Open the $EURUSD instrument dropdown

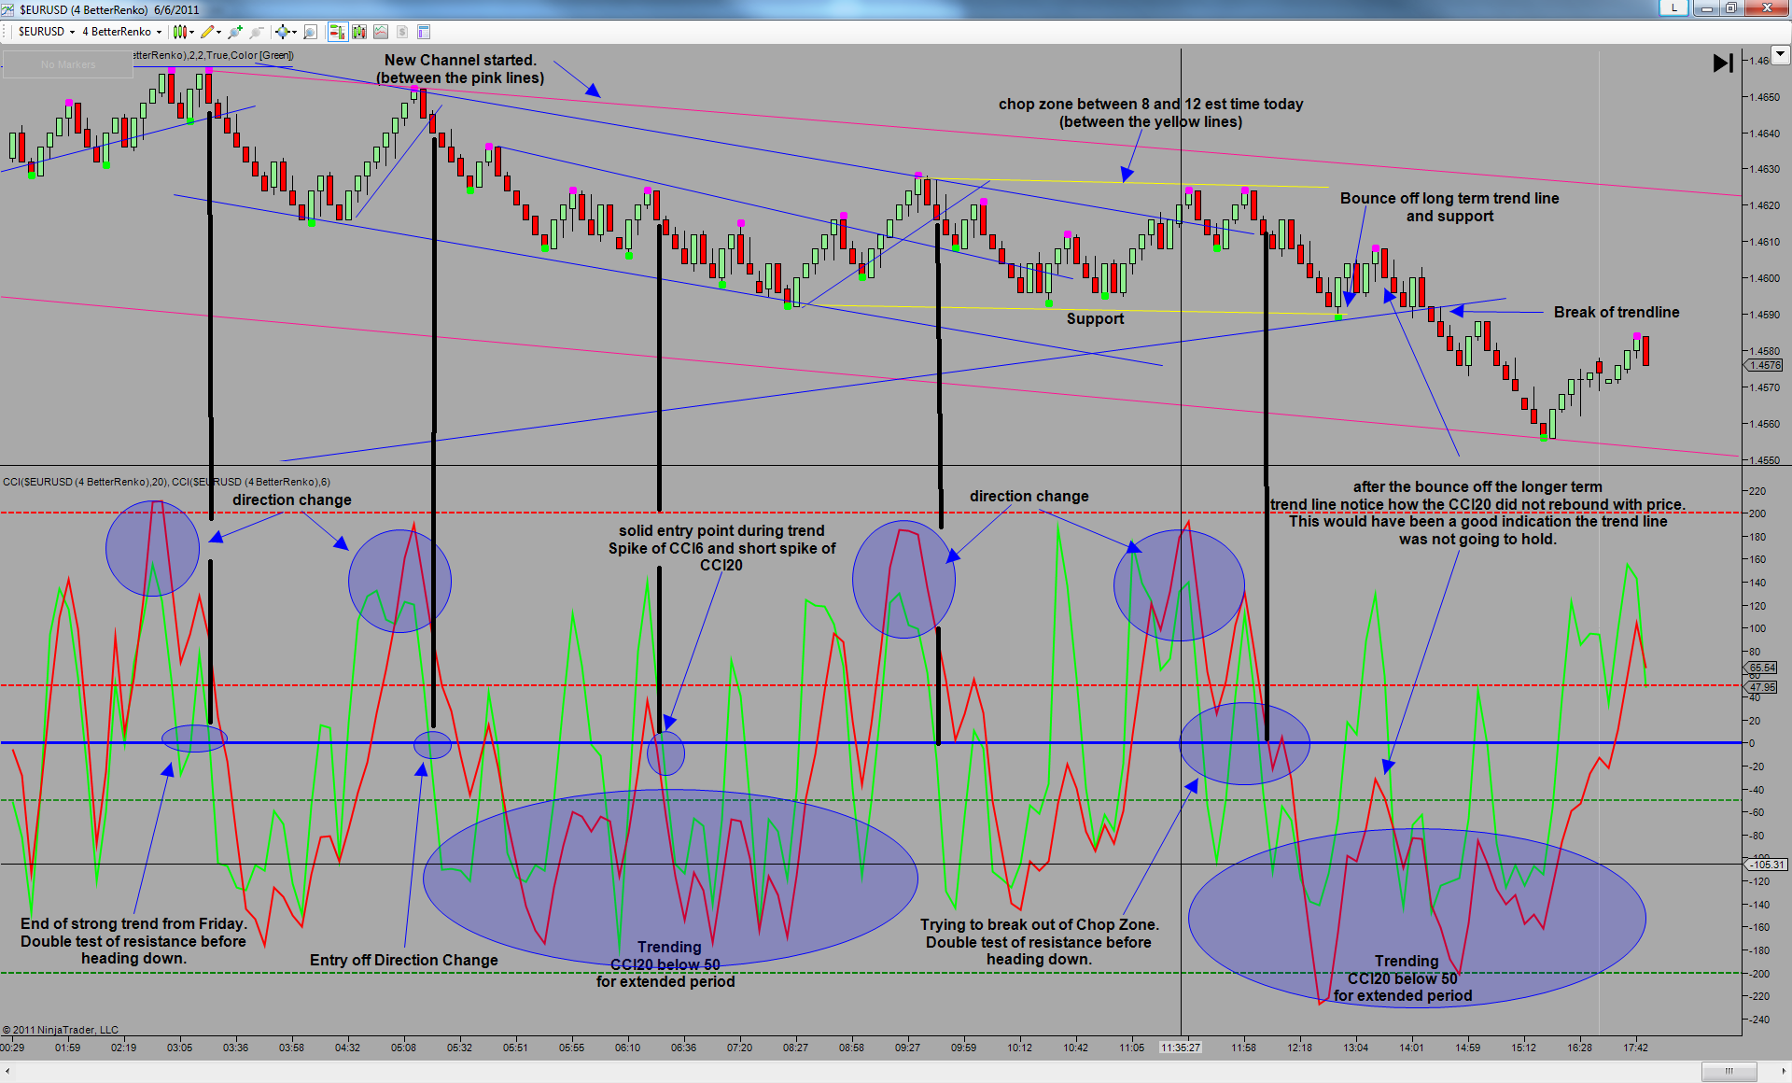[46, 32]
